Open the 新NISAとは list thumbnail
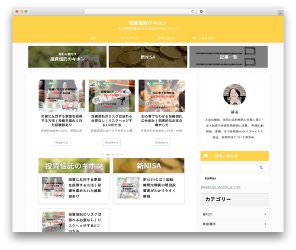The image size is (296, 250). coord(128,187)
